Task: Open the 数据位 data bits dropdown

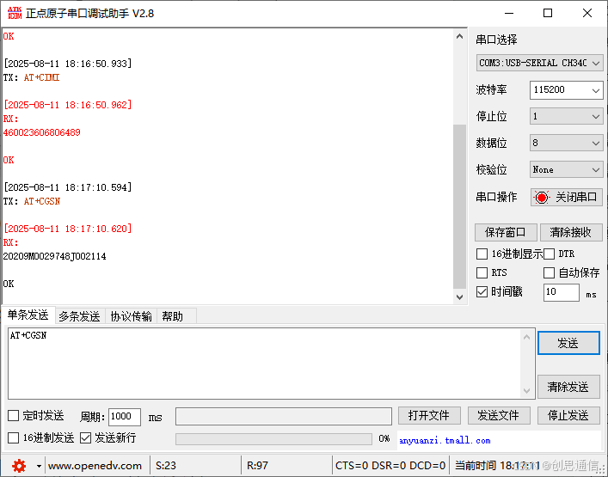Action: (x=566, y=143)
